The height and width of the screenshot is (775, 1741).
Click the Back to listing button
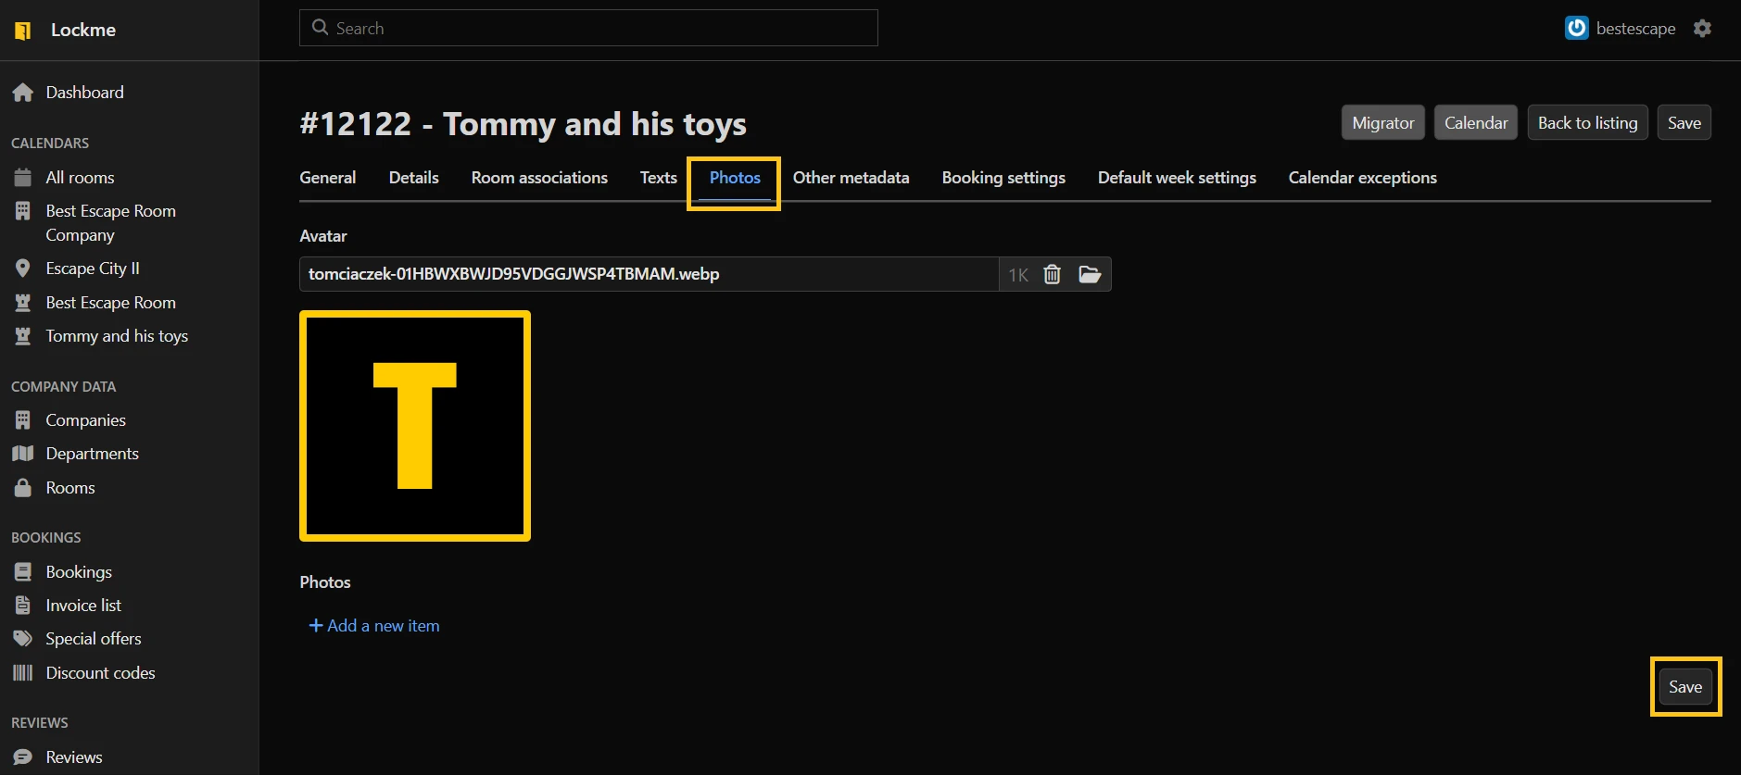1587,123
